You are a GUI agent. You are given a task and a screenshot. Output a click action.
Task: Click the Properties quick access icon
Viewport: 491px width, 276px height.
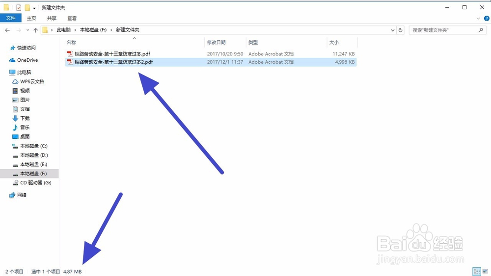point(19,7)
